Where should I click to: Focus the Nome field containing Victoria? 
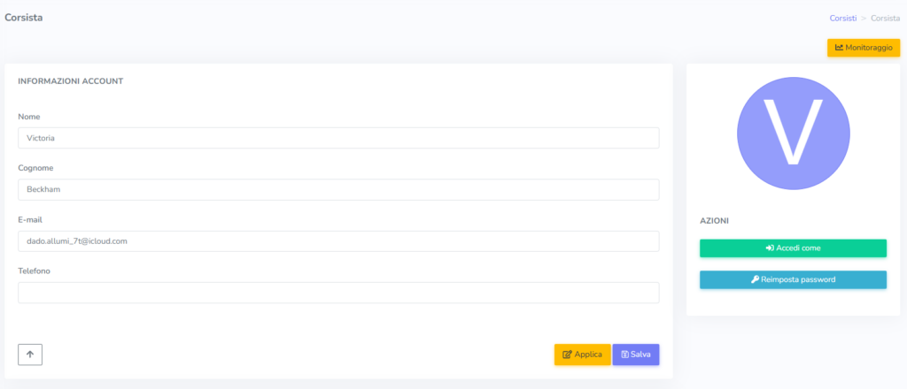point(338,138)
